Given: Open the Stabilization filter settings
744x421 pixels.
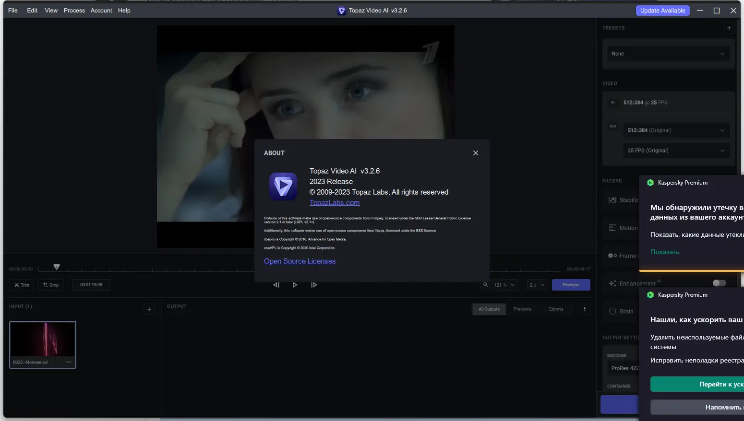Looking at the screenshot, I should [x=624, y=200].
